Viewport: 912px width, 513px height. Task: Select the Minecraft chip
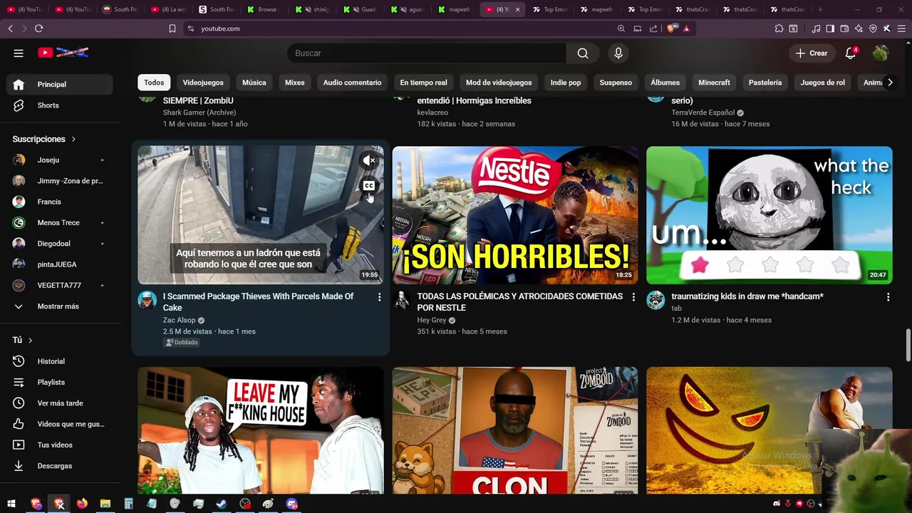click(714, 83)
